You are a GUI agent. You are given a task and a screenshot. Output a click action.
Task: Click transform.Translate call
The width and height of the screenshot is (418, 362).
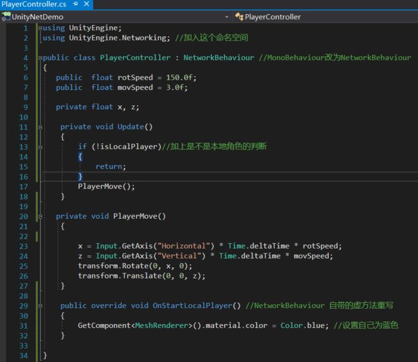click(x=141, y=276)
